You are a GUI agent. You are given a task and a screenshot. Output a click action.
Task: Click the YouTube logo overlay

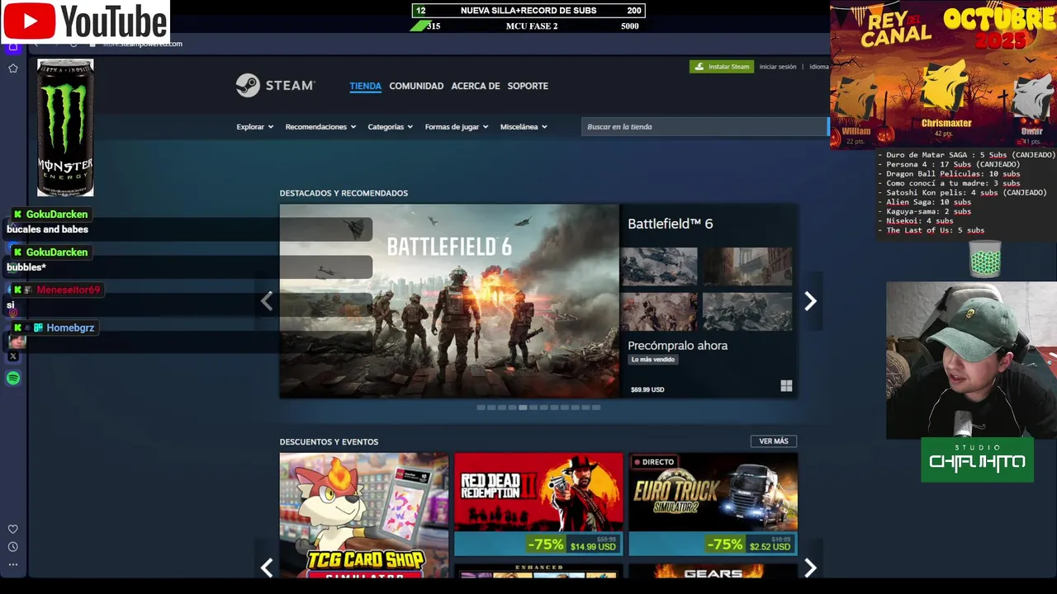coord(85,21)
